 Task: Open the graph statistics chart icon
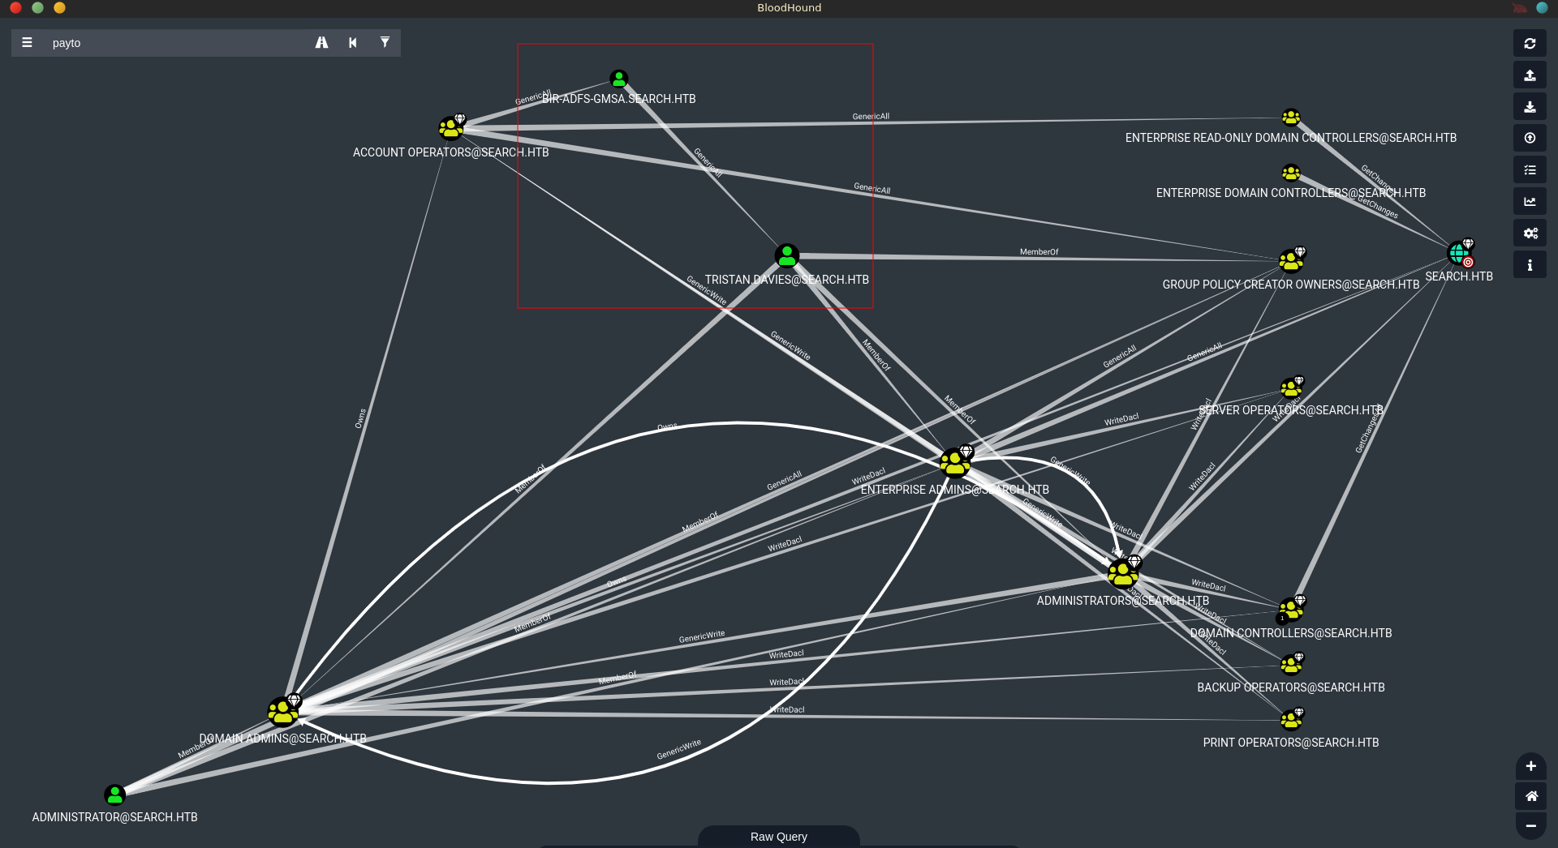pos(1530,202)
